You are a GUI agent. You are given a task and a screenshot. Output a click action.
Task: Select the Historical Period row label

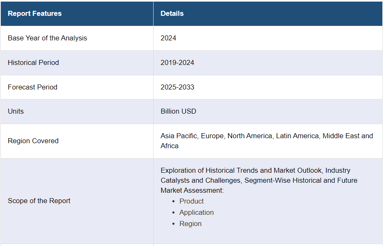33,62
